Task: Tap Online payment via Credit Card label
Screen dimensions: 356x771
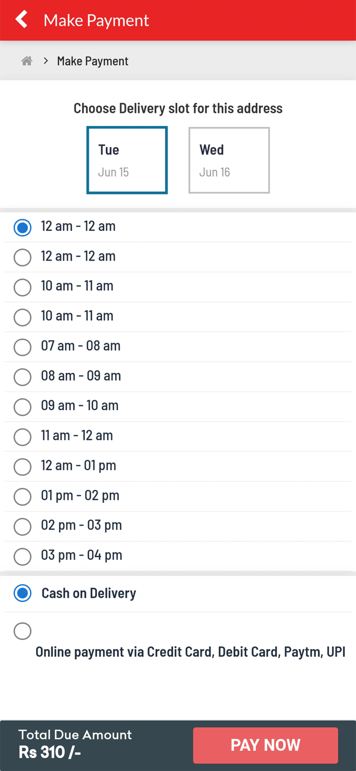Action: (190, 652)
